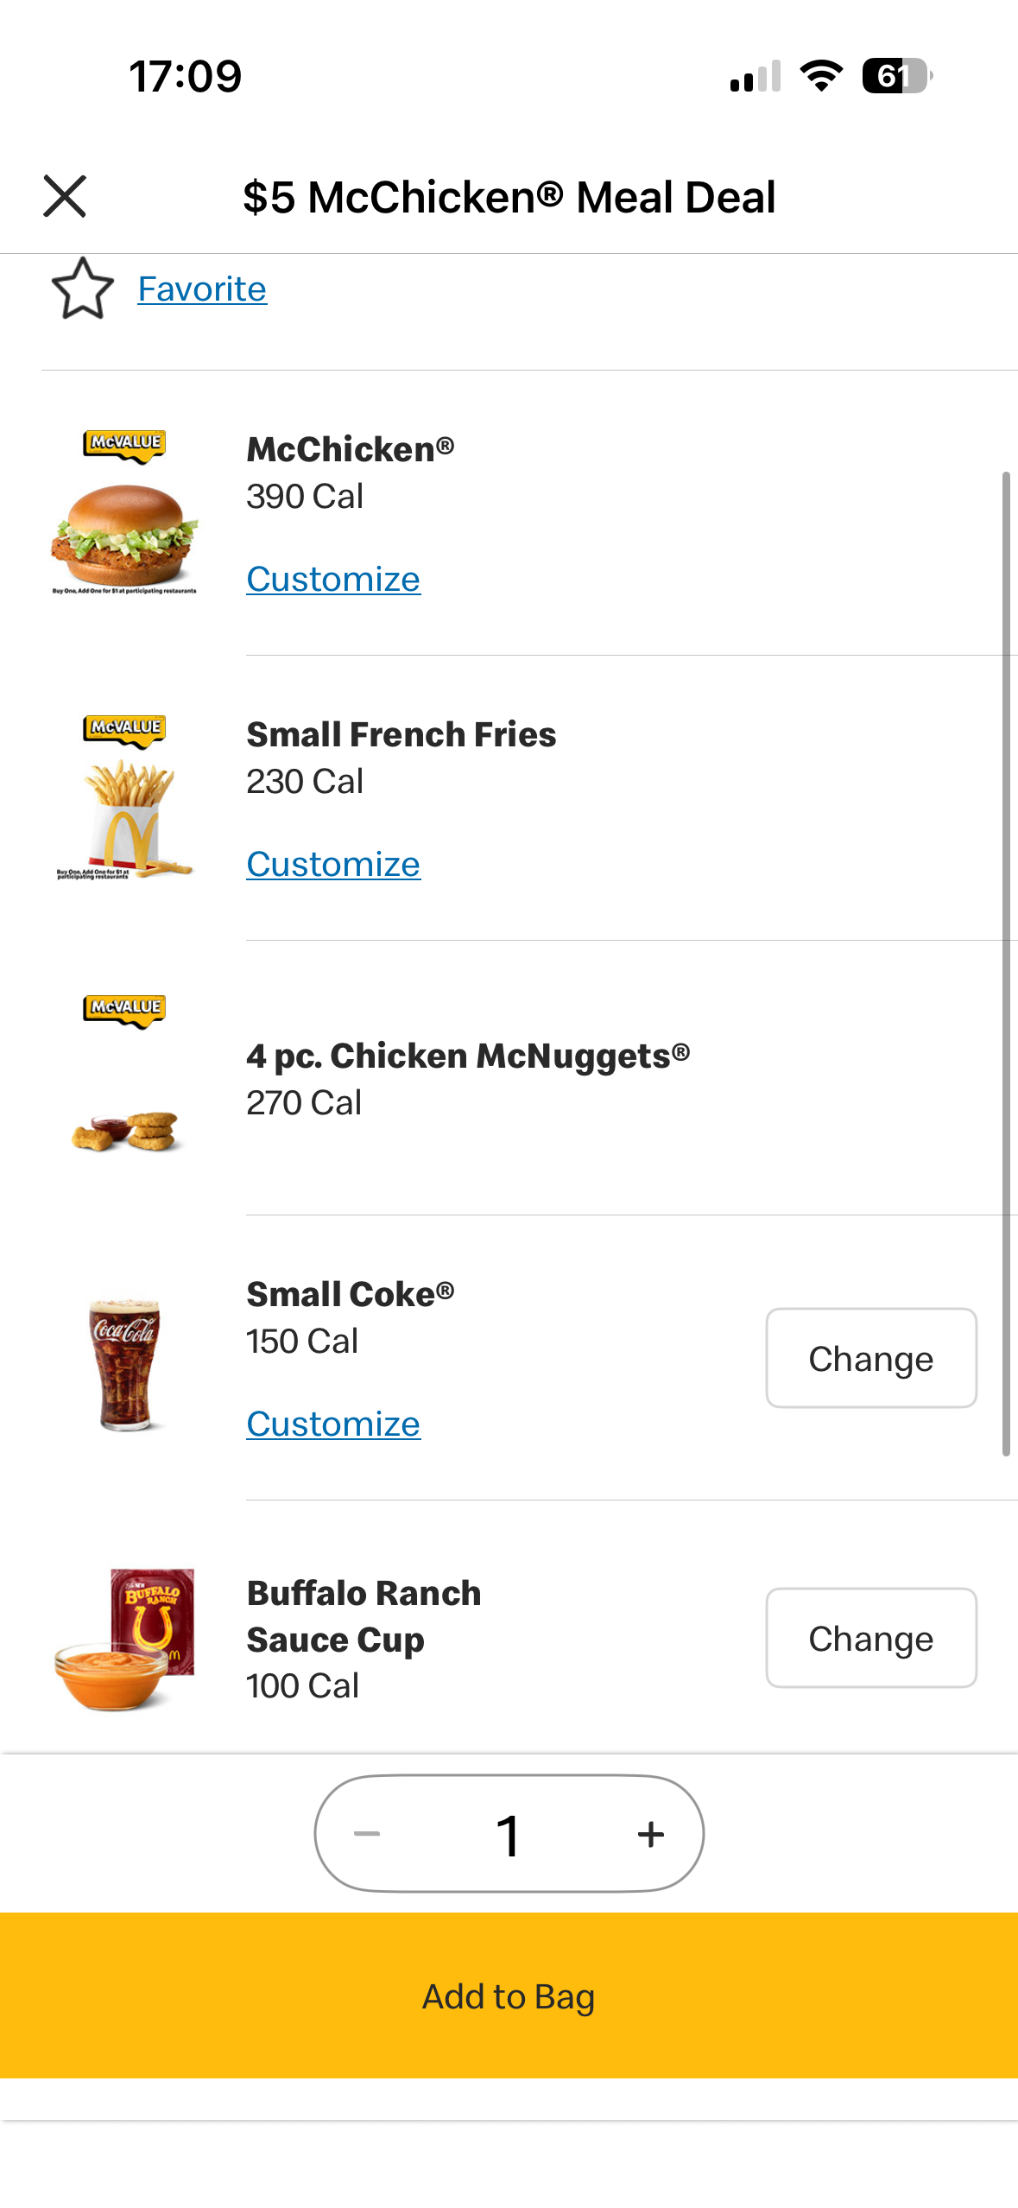Change the Small Coke drink selection

coord(870,1358)
